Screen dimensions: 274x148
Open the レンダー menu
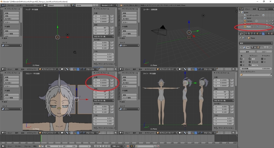tap(20, 5)
